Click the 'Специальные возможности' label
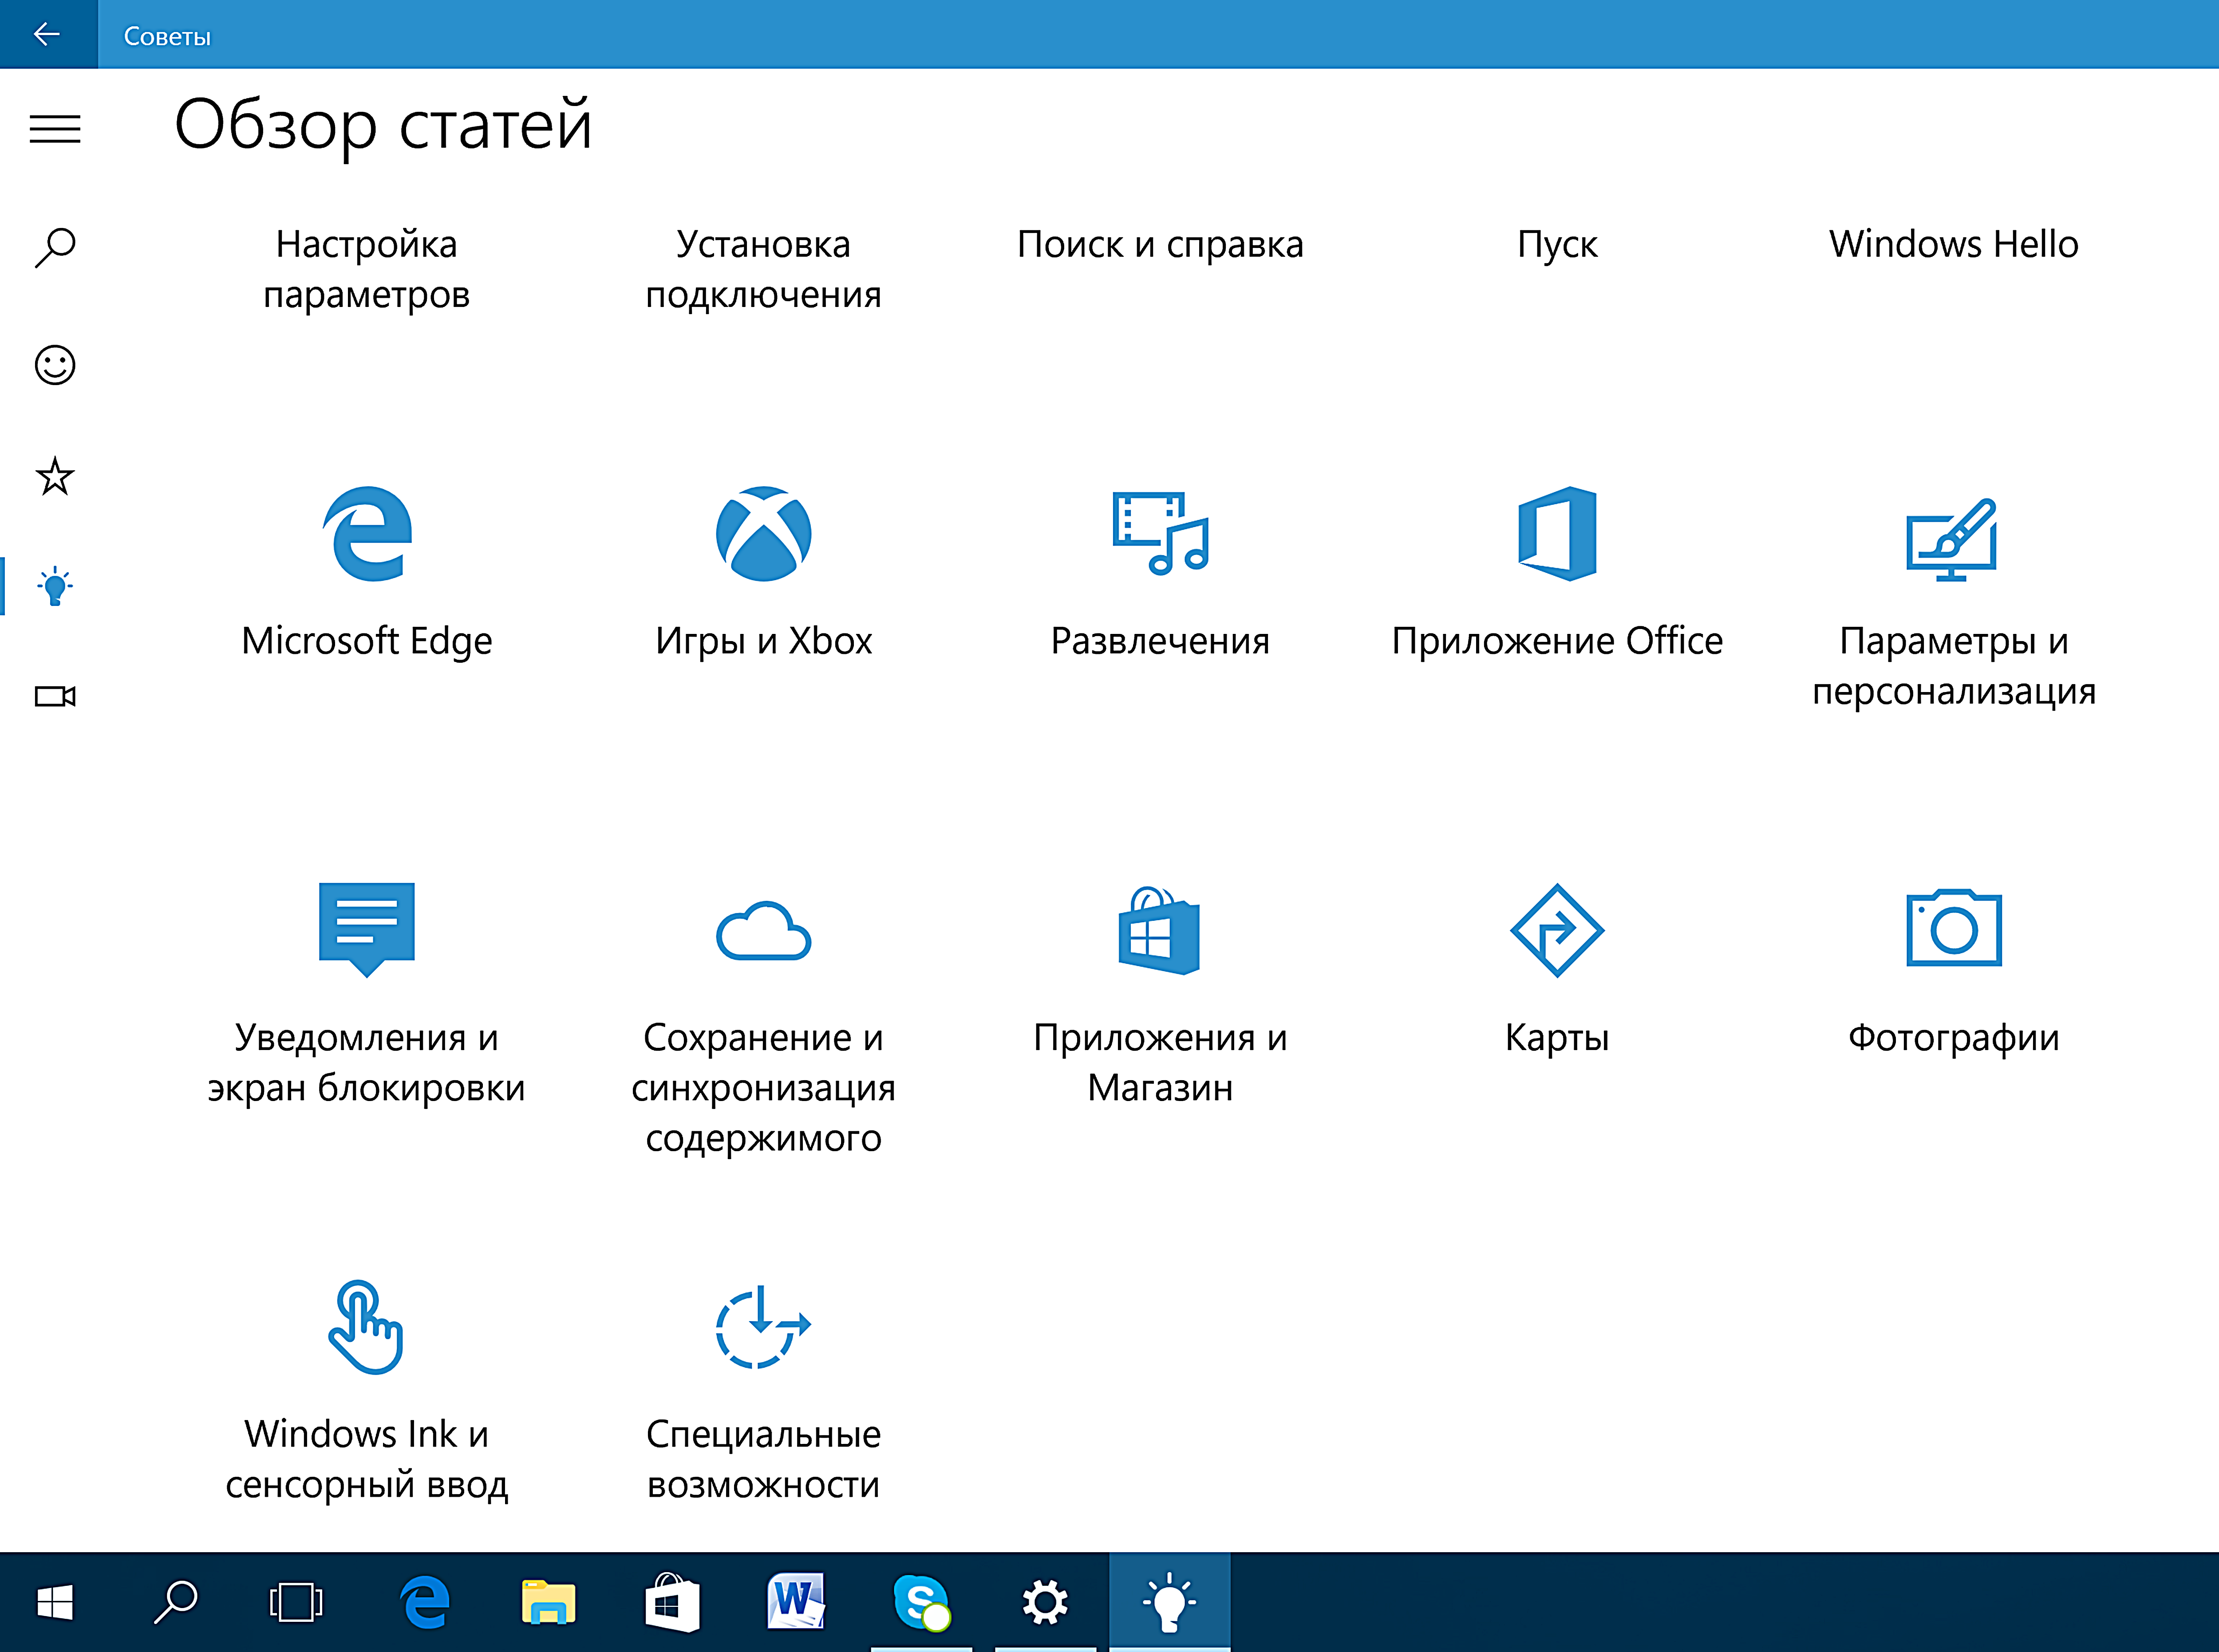The image size is (2219, 1652). click(x=763, y=1459)
